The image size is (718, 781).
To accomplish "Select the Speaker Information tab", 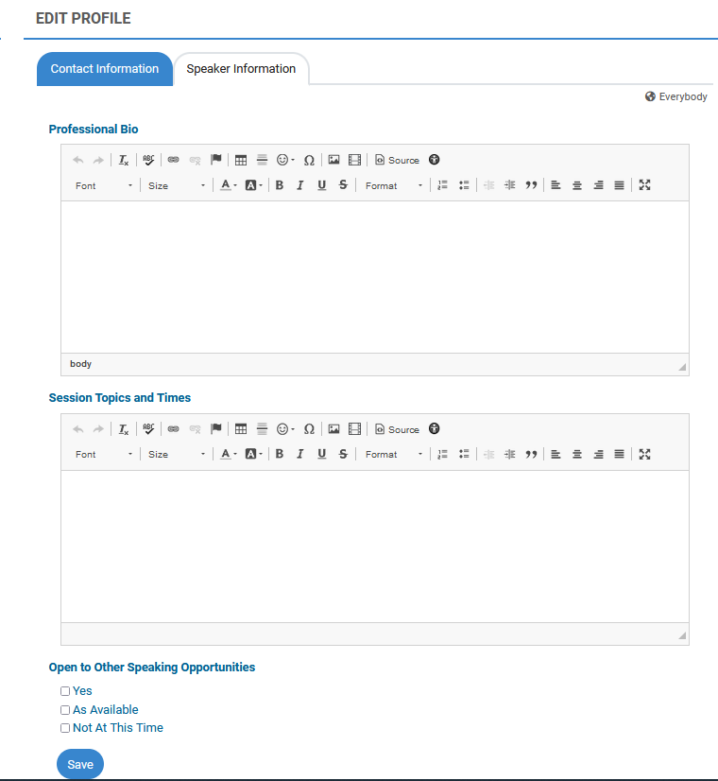I will pyautogui.click(x=241, y=69).
